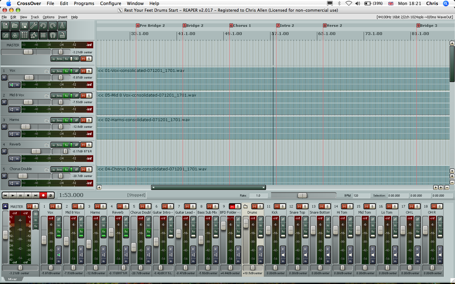Collapse master mixer with up-arrow button
This screenshot has height=284, width=455.
click(5, 206)
